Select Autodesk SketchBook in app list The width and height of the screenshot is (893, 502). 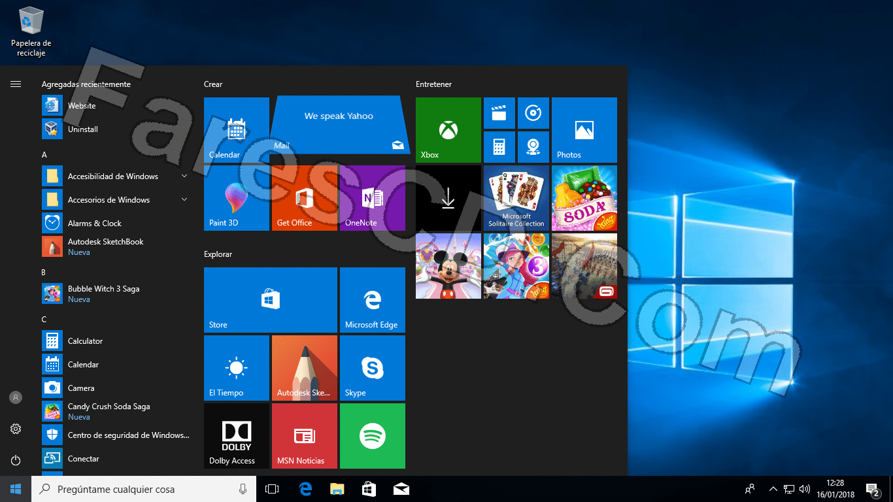coord(115,247)
